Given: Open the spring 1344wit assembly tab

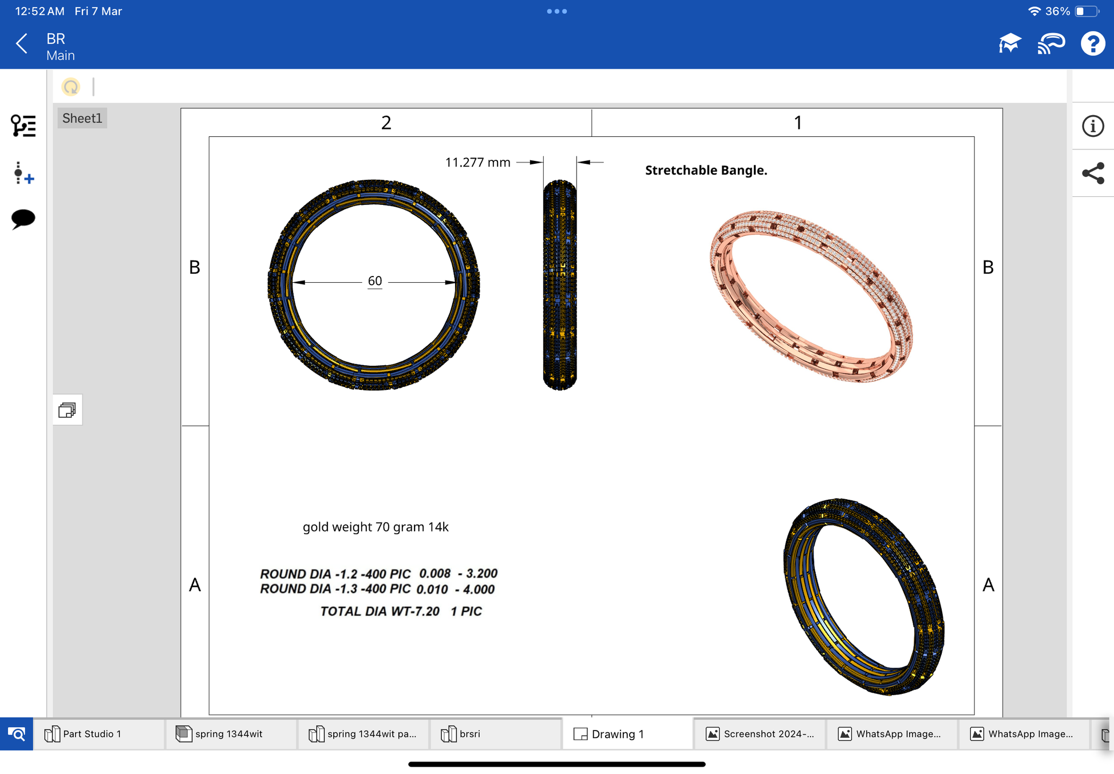Looking at the screenshot, I should tap(228, 734).
